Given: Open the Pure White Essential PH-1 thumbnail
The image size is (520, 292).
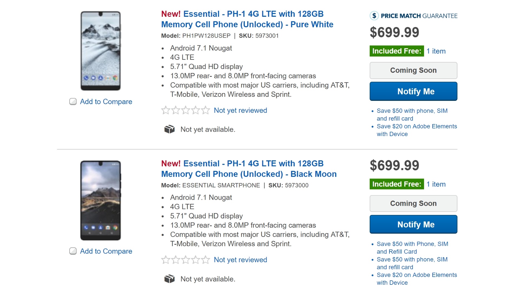Looking at the screenshot, I should (x=100, y=51).
